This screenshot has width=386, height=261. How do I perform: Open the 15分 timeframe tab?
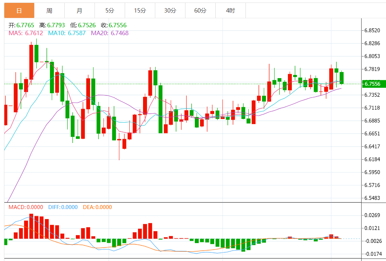pos(140,10)
